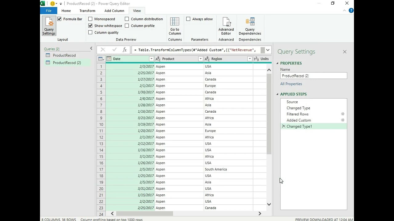
Task: Open the Query Settings pane button
Action: pyautogui.click(x=49, y=26)
